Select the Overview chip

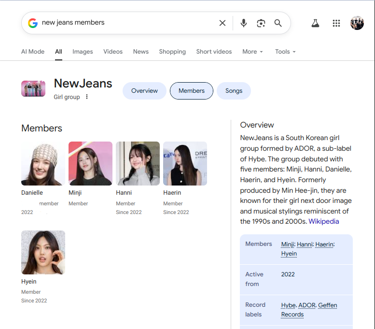point(144,91)
